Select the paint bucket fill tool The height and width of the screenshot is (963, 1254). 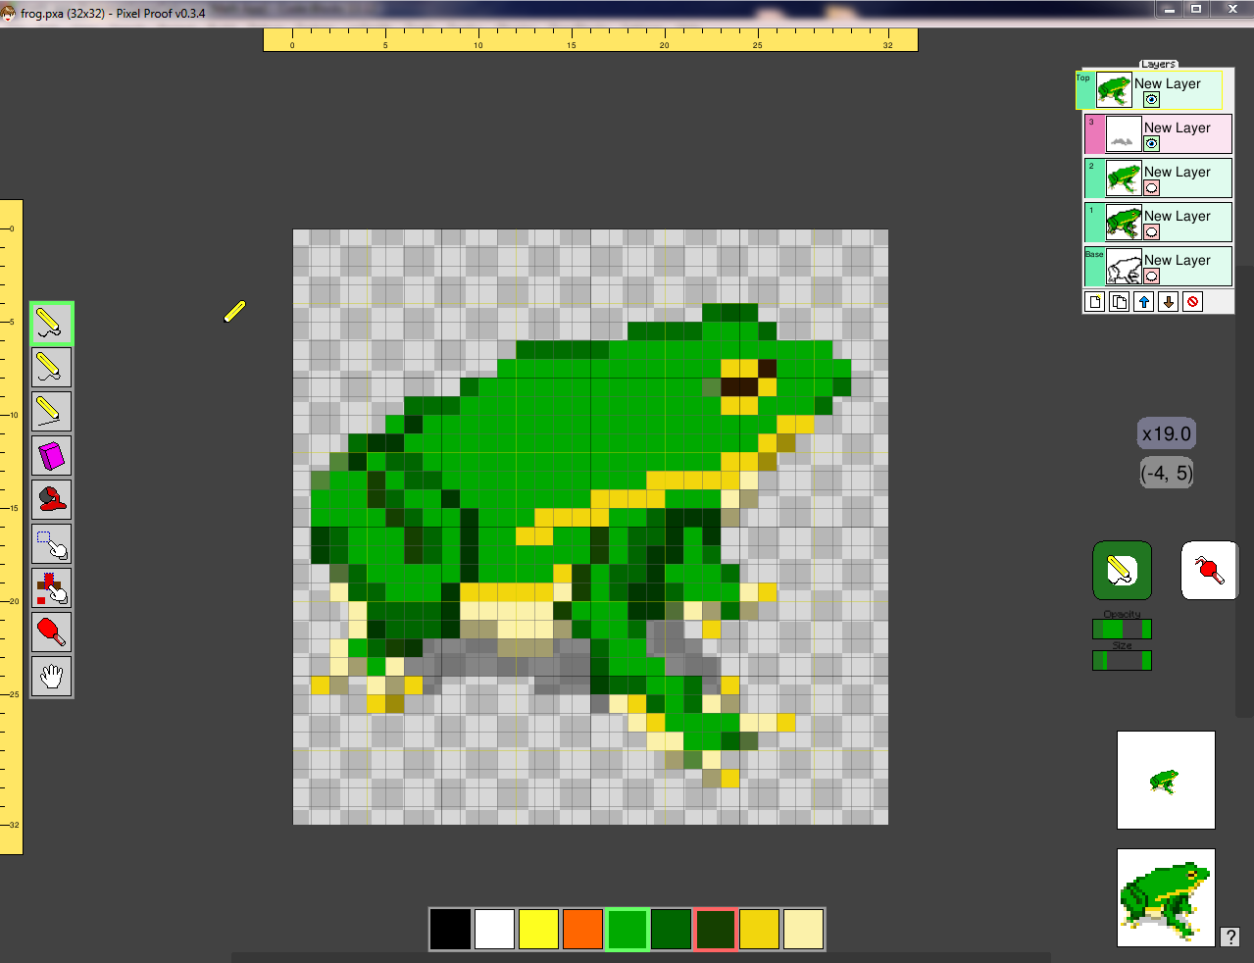tap(51, 500)
